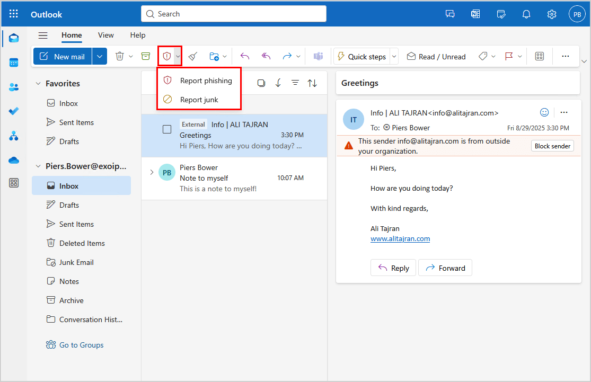This screenshot has height=382, width=591.
Task: Toggle the select-all messages icon
Action: pyautogui.click(x=261, y=83)
